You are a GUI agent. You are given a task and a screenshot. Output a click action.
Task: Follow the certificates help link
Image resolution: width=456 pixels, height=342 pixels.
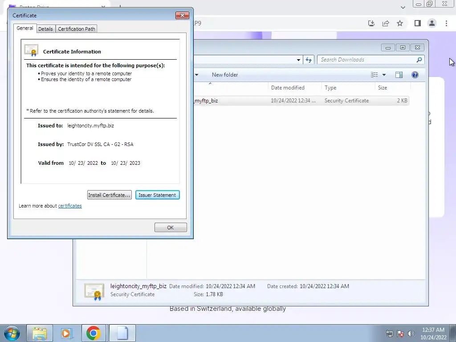pyautogui.click(x=70, y=206)
